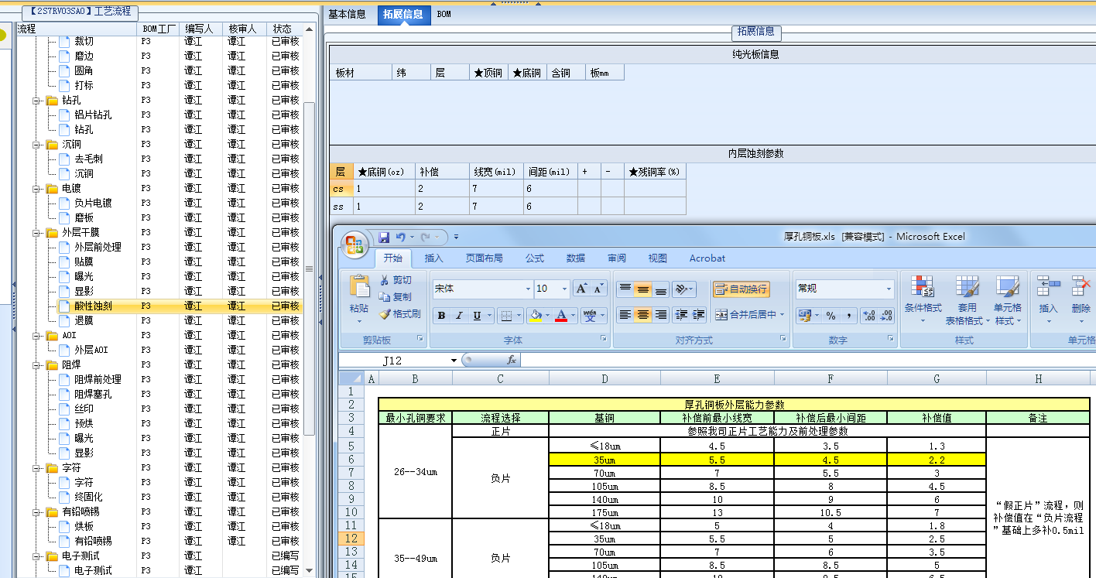Collapse the 电镀 tree node
The height and width of the screenshot is (578, 1096).
37,189
